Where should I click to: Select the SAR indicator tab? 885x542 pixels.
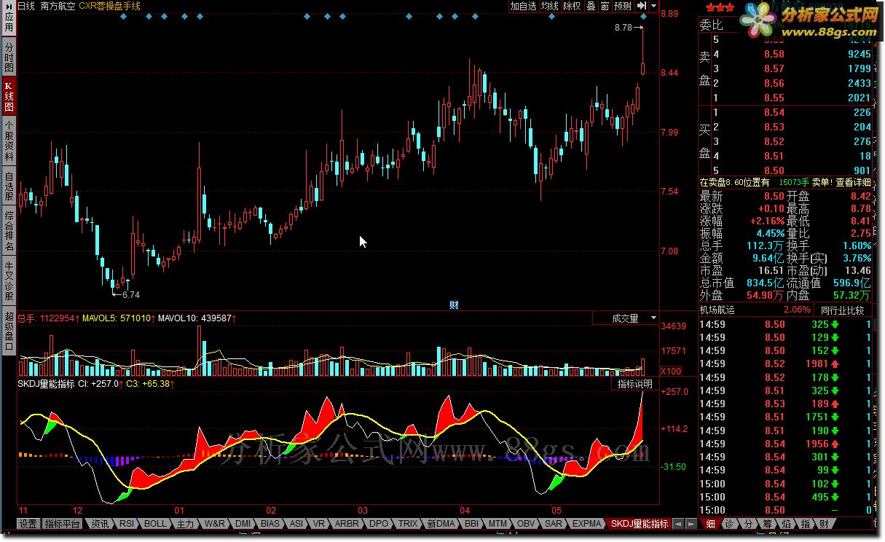click(x=554, y=524)
